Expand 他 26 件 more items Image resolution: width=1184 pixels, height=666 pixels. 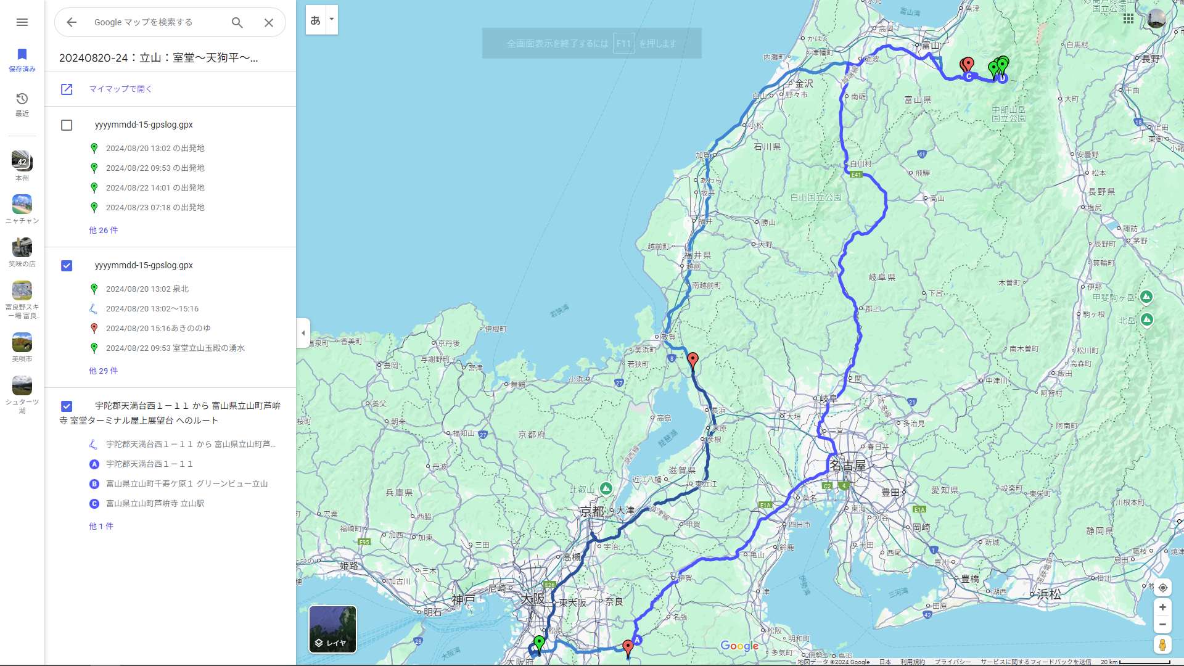point(103,230)
